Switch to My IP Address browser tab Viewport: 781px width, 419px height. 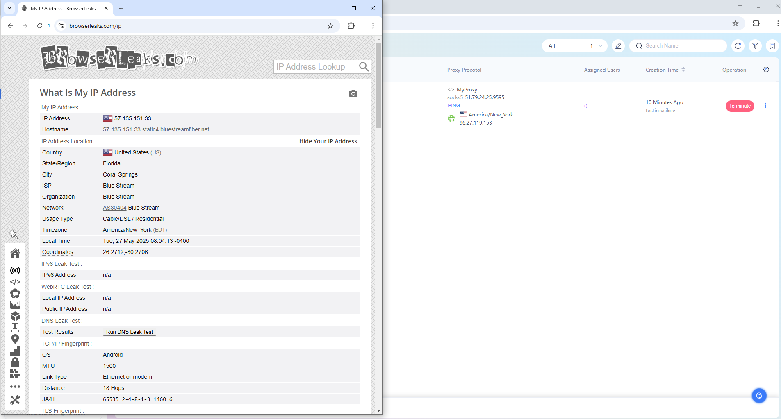coord(64,8)
